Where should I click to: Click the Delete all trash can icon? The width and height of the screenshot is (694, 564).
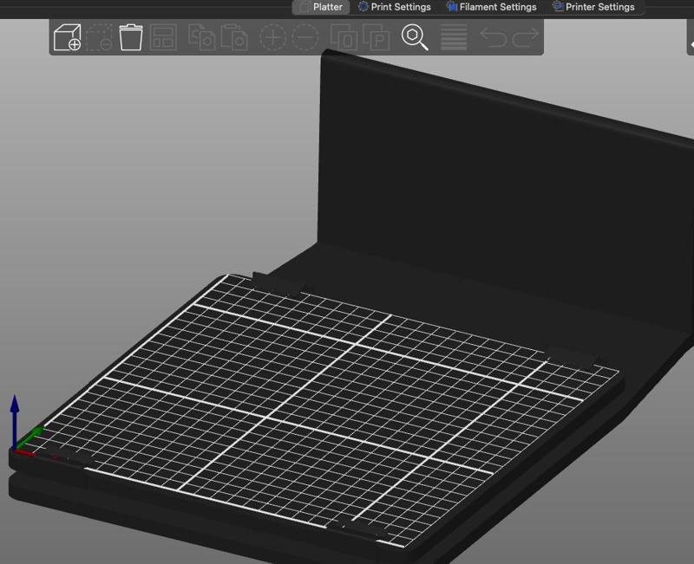[131, 37]
